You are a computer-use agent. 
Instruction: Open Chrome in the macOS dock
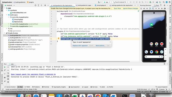pos(98,96)
